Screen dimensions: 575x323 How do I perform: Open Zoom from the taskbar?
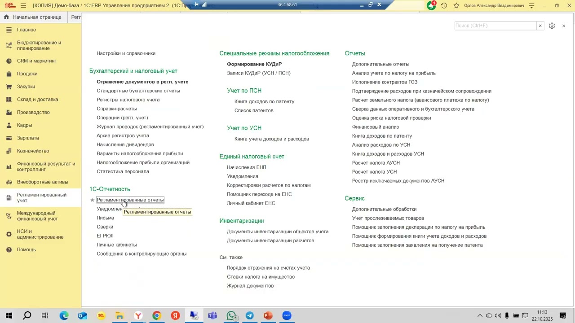coord(287,316)
